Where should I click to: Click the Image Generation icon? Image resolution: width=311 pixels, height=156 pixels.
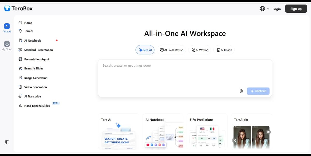pos(20,78)
